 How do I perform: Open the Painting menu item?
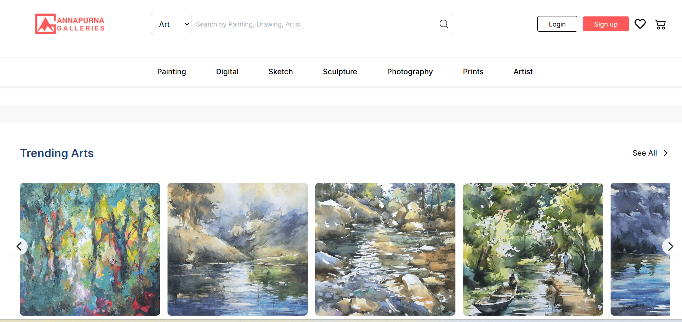[x=172, y=72]
